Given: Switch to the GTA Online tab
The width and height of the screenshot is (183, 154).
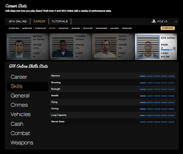Looking at the screenshot, I should coord(18,22).
